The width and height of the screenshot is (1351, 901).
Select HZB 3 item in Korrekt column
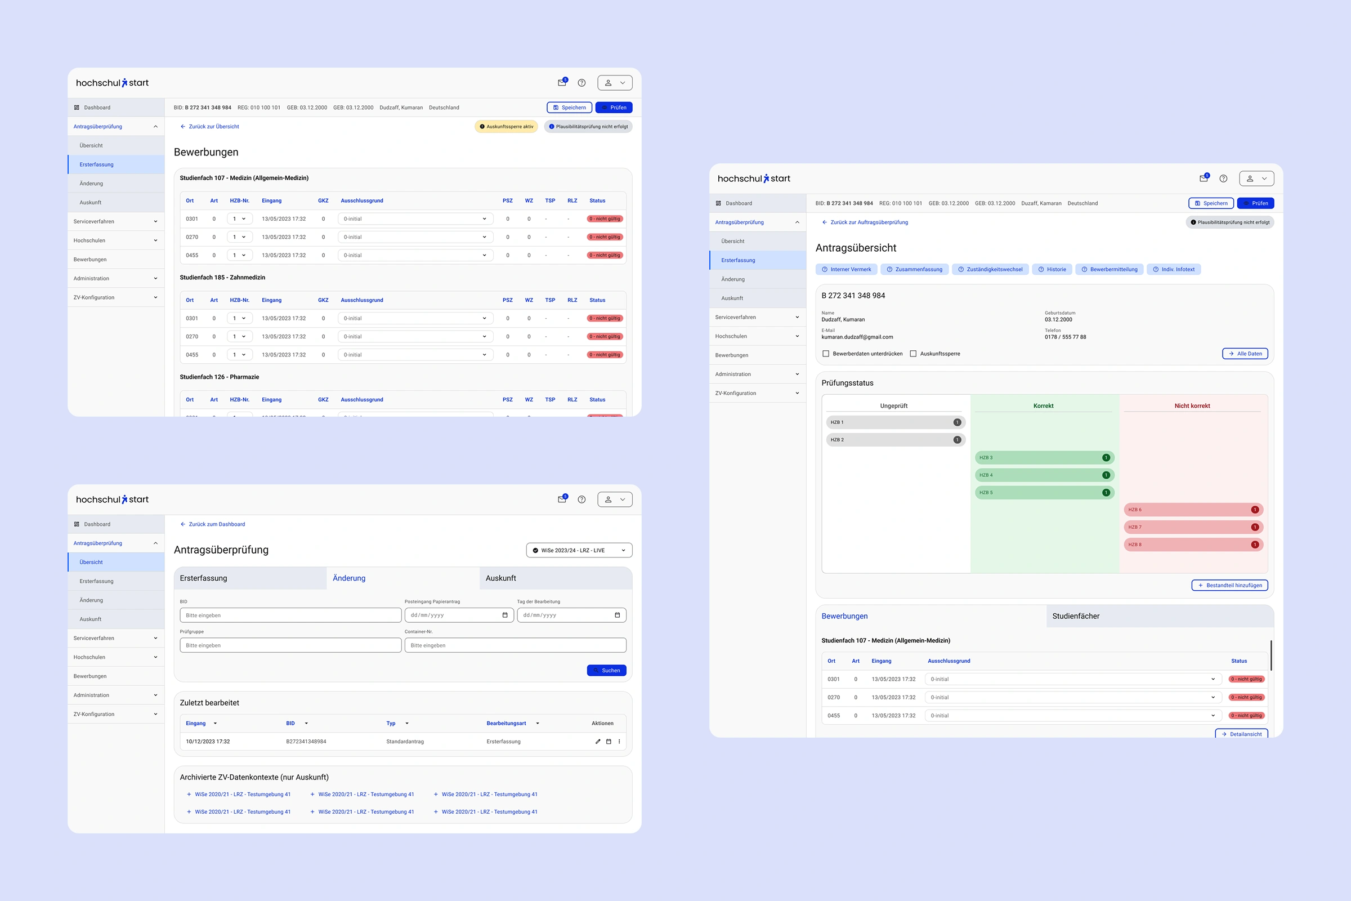(1044, 458)
